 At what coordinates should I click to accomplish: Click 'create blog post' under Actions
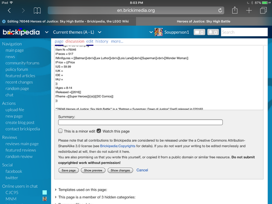point(20,122)
